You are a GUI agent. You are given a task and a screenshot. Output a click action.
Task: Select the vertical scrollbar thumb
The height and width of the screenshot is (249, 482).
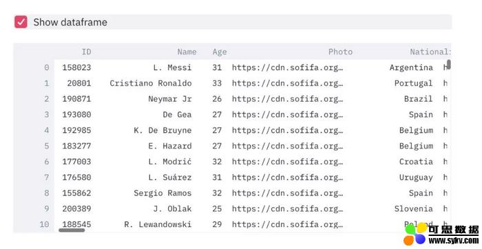click(x=449, y=64)
